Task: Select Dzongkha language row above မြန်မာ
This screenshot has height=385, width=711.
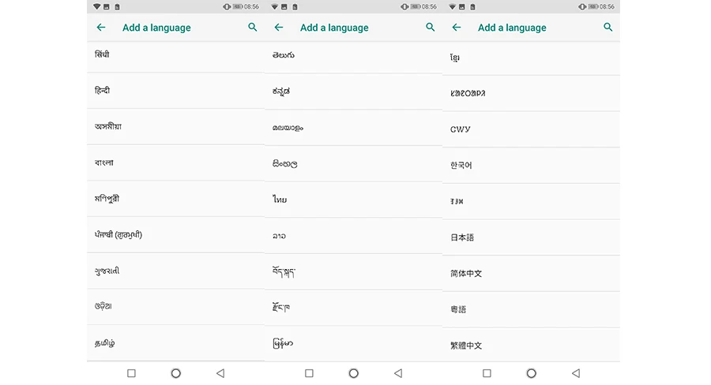Action: [354, 308]
